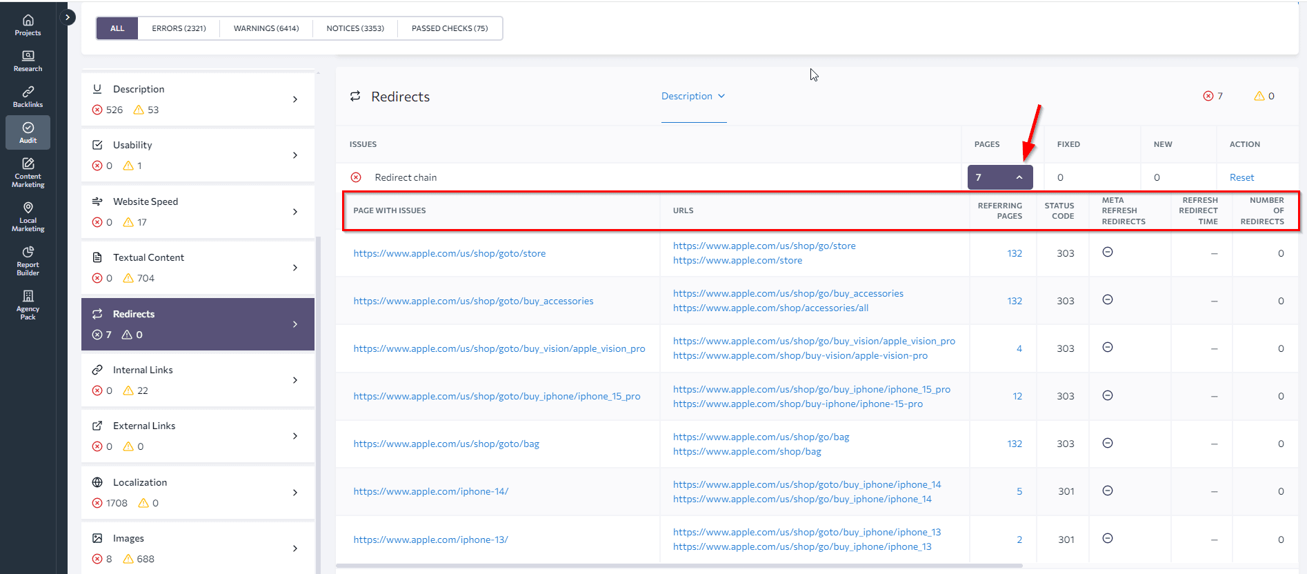Screen dimensions: 1307x574
Task: Expand the Website Speed category chevron
Action: click(x=295, y=212)
